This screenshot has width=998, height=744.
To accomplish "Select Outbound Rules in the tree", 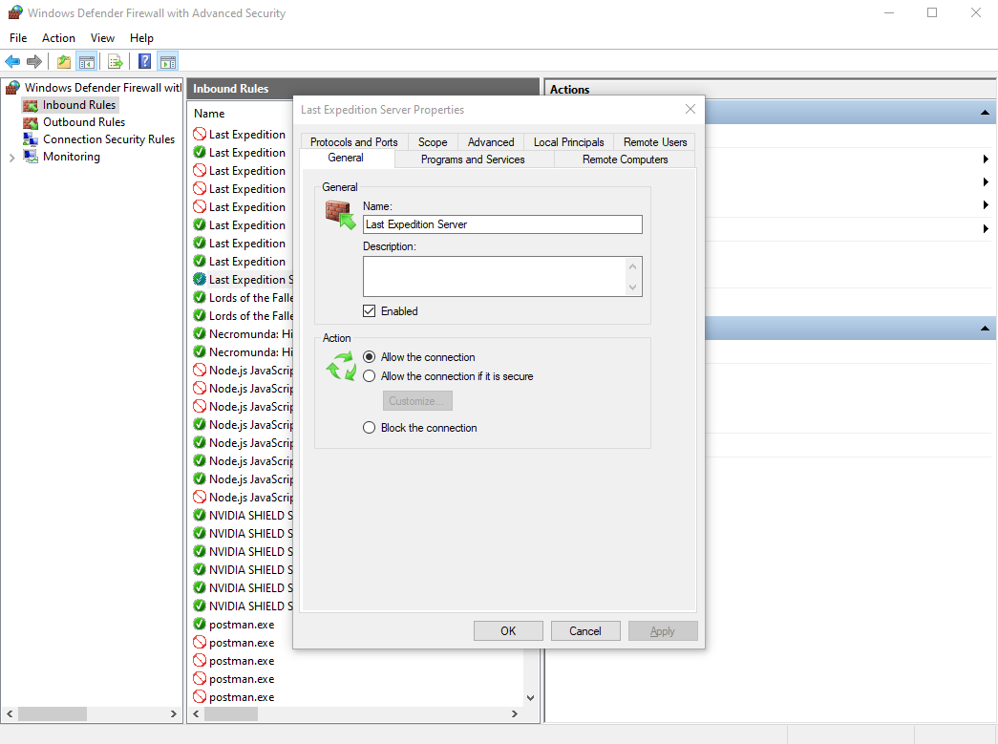I will (84, 122).
